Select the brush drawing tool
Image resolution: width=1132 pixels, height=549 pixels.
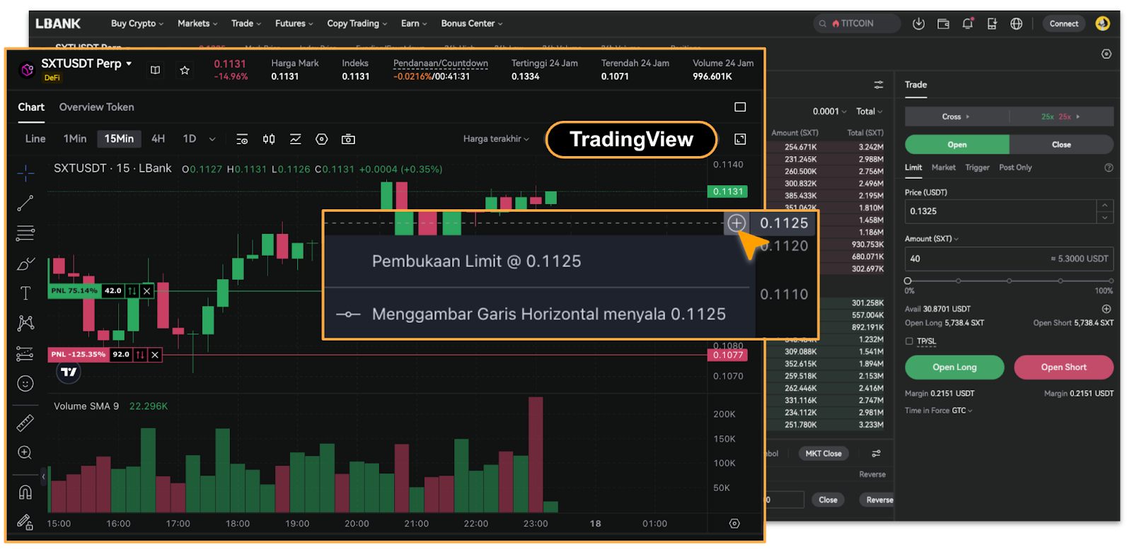click(x=25, y=264)
